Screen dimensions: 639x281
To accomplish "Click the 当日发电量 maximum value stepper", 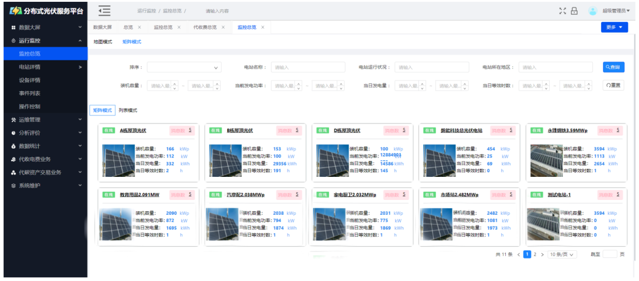I will [x=465, y=86].
